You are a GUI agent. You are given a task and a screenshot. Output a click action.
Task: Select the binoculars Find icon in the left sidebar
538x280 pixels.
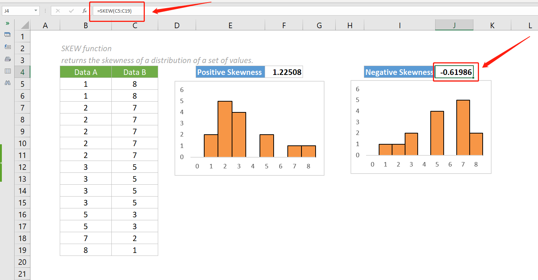coord(7,83)
